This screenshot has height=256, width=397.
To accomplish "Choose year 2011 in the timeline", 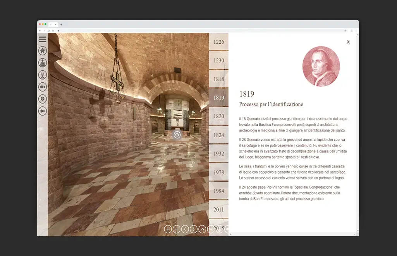I will point(219,210).
